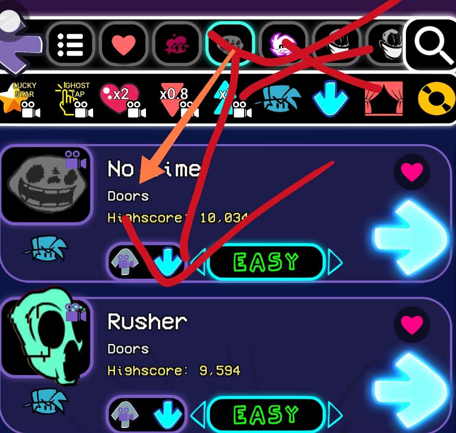This screenshot has height=433, width=456.
Task: Select the purple flame character category
Action: pos(283,45)
